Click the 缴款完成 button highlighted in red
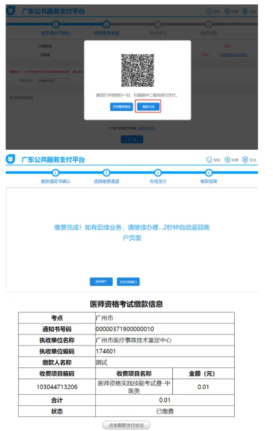This screenshot has width=273, height=431. click(148, 106)
